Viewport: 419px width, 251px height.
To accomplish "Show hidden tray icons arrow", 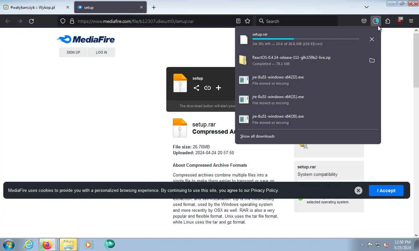I will [x=362, y=245].
